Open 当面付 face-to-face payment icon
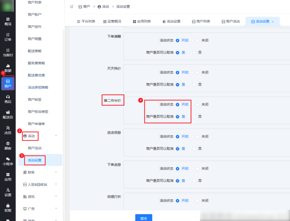The image size is (290, 221). [8, 52]
